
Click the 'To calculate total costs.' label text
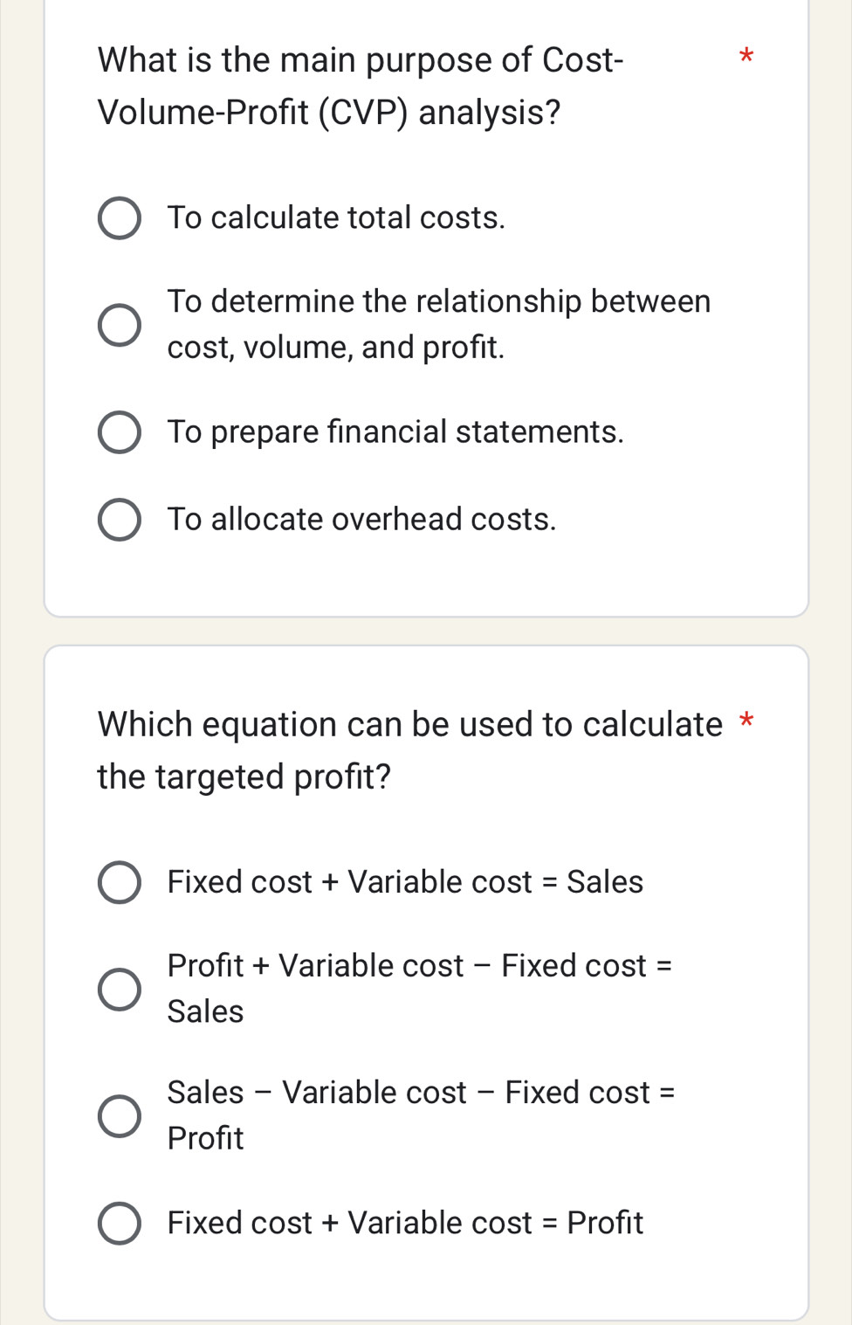336,217
